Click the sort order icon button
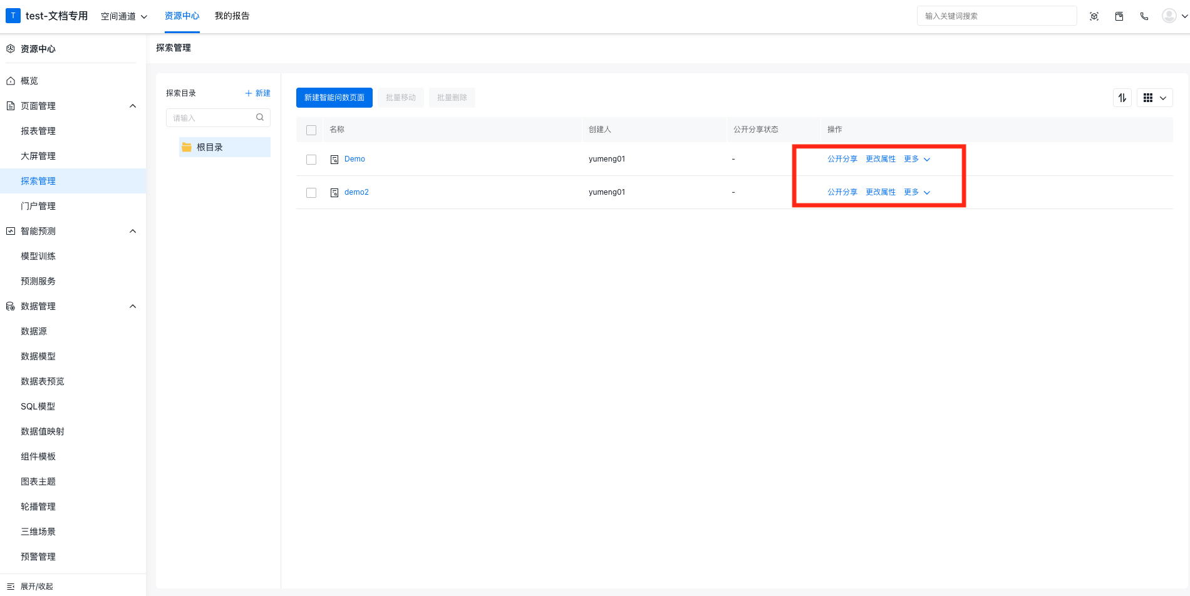This screenshot has width=1190, height=596. 1122,98
